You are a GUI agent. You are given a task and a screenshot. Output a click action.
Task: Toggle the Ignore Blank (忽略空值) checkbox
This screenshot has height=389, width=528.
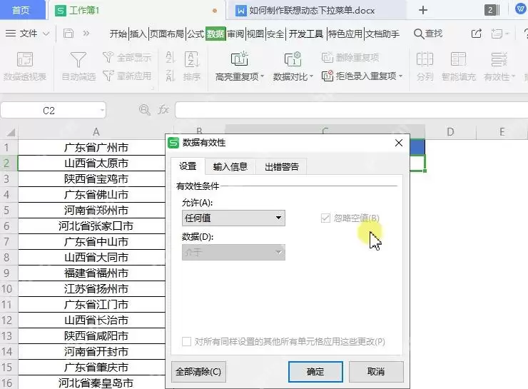point(325,218)
